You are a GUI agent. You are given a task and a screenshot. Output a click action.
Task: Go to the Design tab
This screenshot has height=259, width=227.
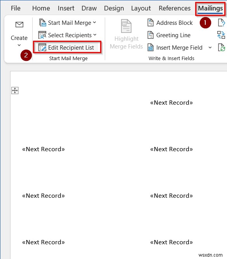click(x=114, y=8)
